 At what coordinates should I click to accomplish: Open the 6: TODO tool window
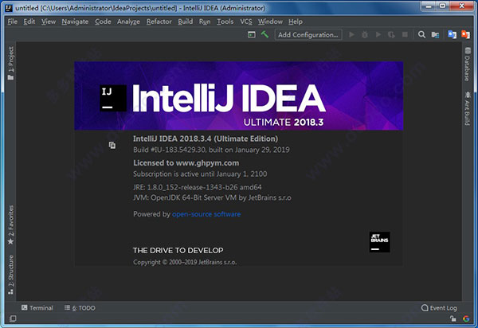pos(80,308)
